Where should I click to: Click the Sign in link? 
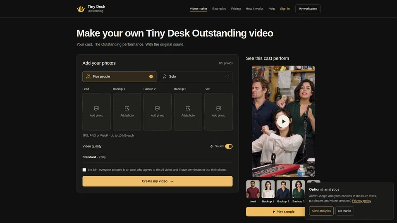[285, 9]
